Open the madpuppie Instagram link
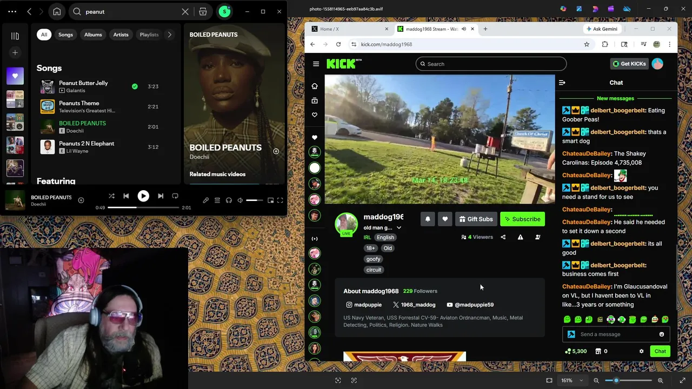692x389 pixels. [364, 305]
